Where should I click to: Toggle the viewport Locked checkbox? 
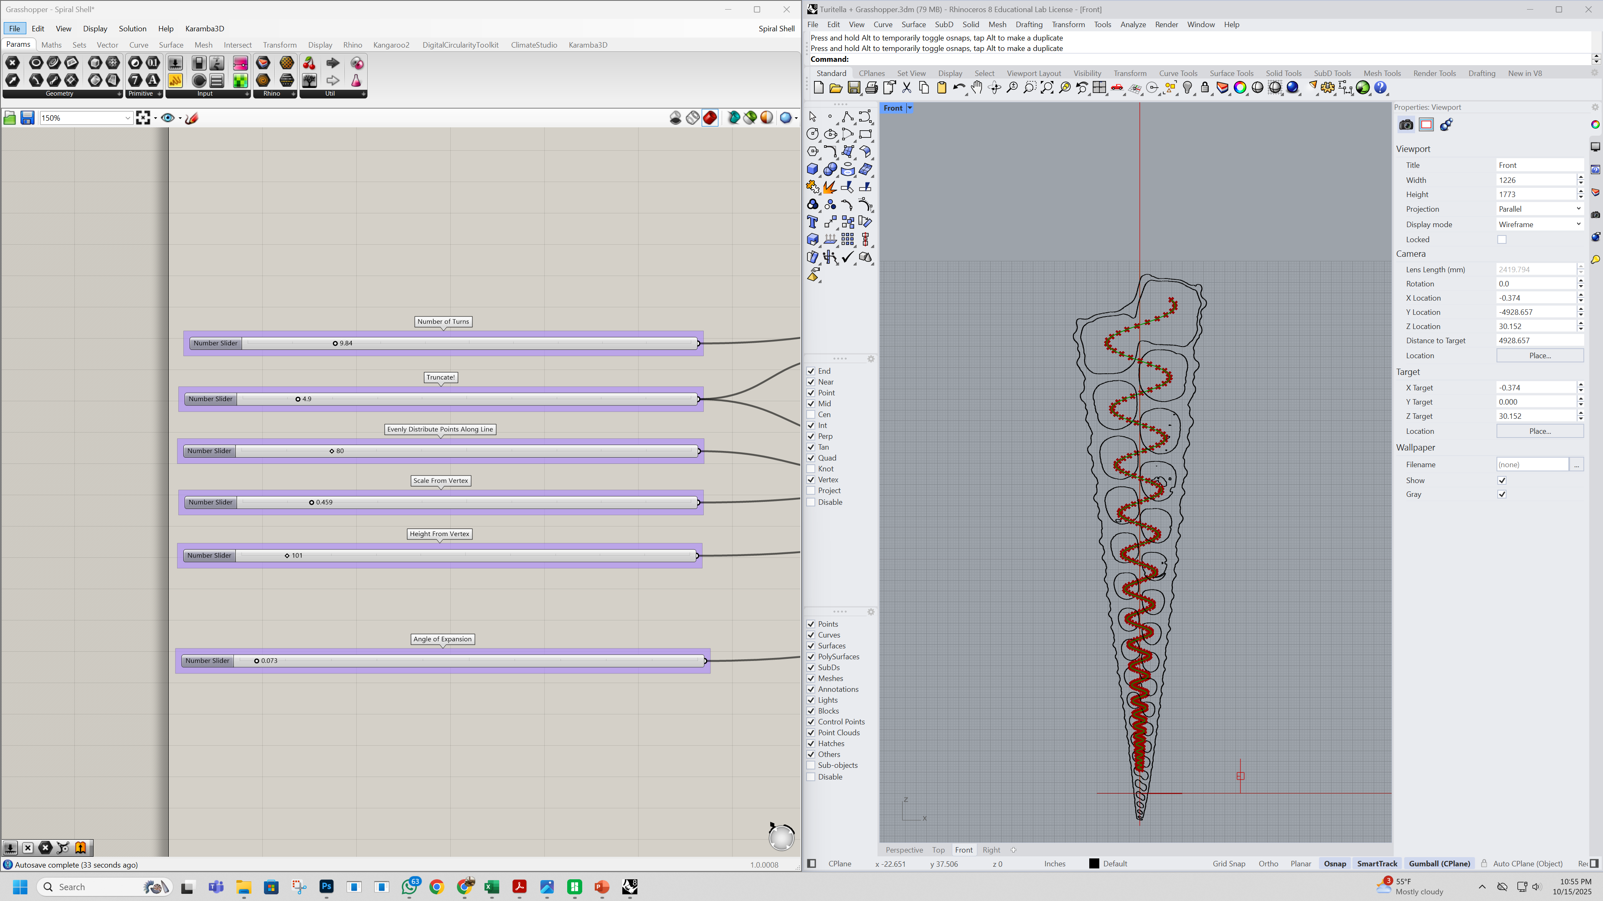(x=1502, y=240)
